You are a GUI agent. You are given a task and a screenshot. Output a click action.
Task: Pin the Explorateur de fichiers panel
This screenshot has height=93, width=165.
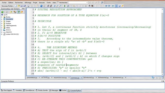pos(22,9)
